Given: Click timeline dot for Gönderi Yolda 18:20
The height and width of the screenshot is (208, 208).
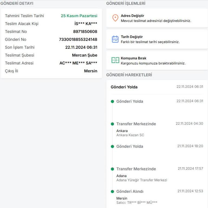Looking at the screenshot, I should [x=112, y=147].
